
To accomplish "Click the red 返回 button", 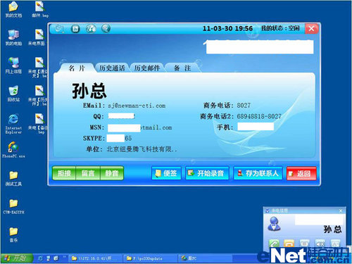I will [301, 173].
